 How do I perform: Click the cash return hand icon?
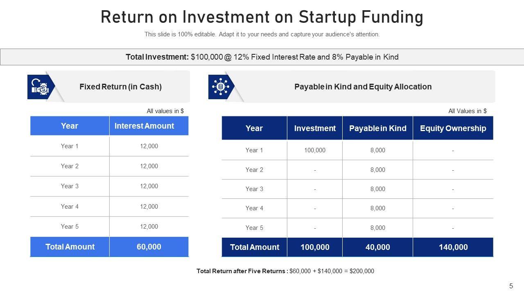click(x=40, y=87)
